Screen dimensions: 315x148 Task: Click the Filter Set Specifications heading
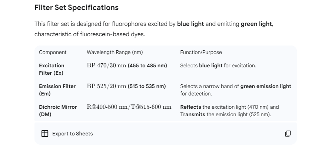[x=76, y=7]
